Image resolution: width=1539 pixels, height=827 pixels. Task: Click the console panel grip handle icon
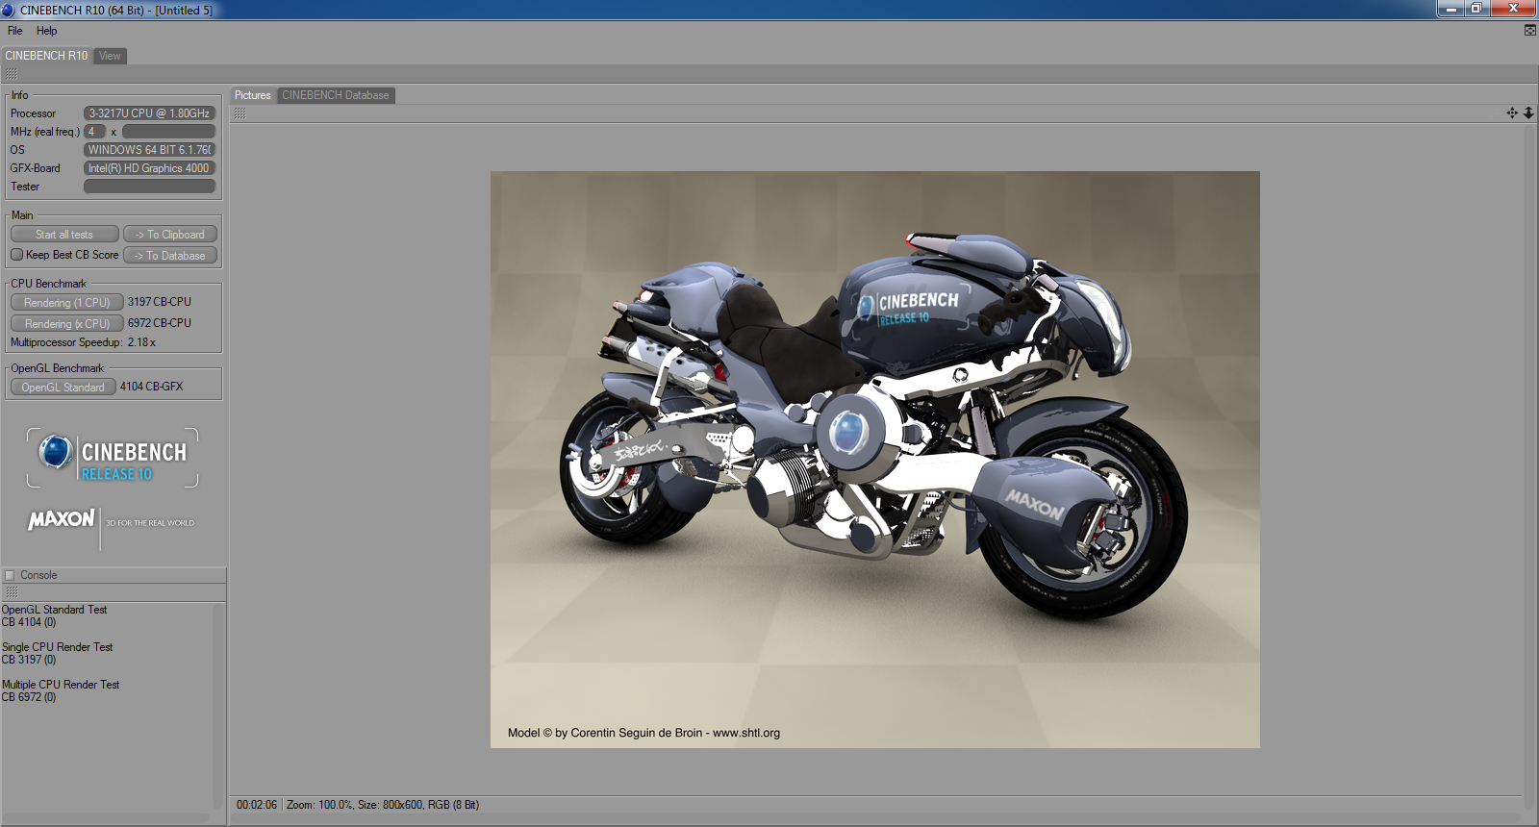[12, 592]
